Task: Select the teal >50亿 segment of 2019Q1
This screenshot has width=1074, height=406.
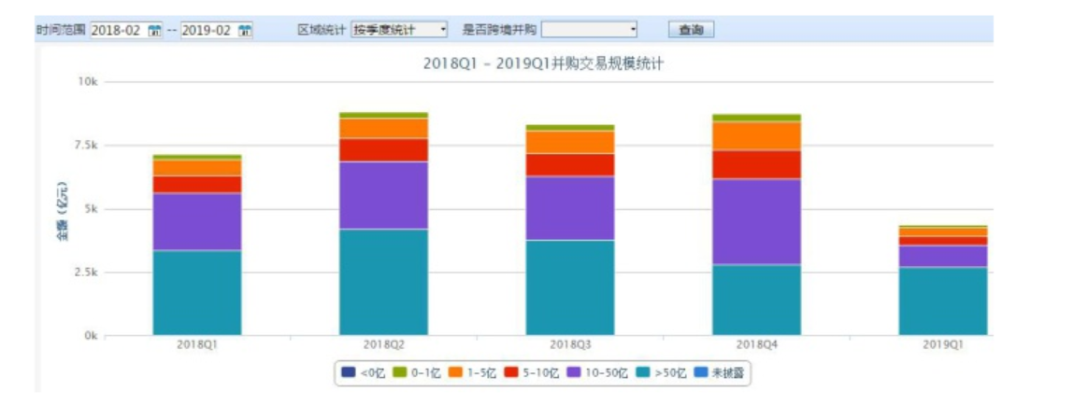Action: [x=943, y=301]
